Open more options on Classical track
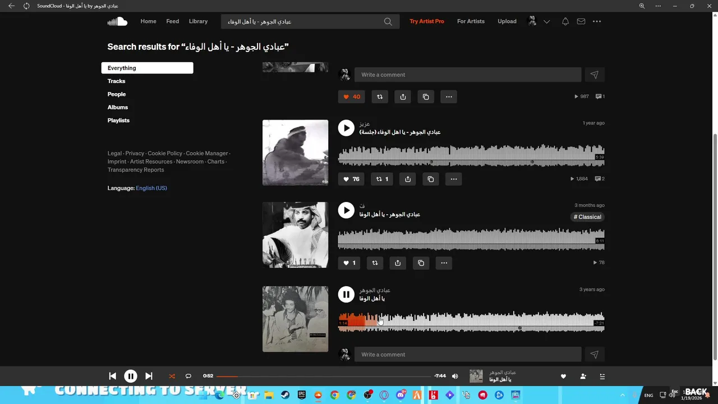The image size is (718, 404). point(444,263)
